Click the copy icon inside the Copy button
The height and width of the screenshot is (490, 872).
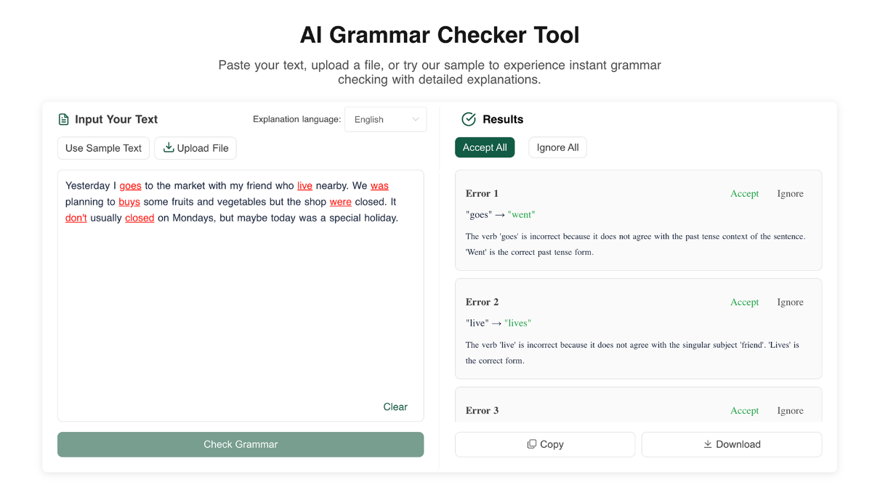tap(531, 444)
